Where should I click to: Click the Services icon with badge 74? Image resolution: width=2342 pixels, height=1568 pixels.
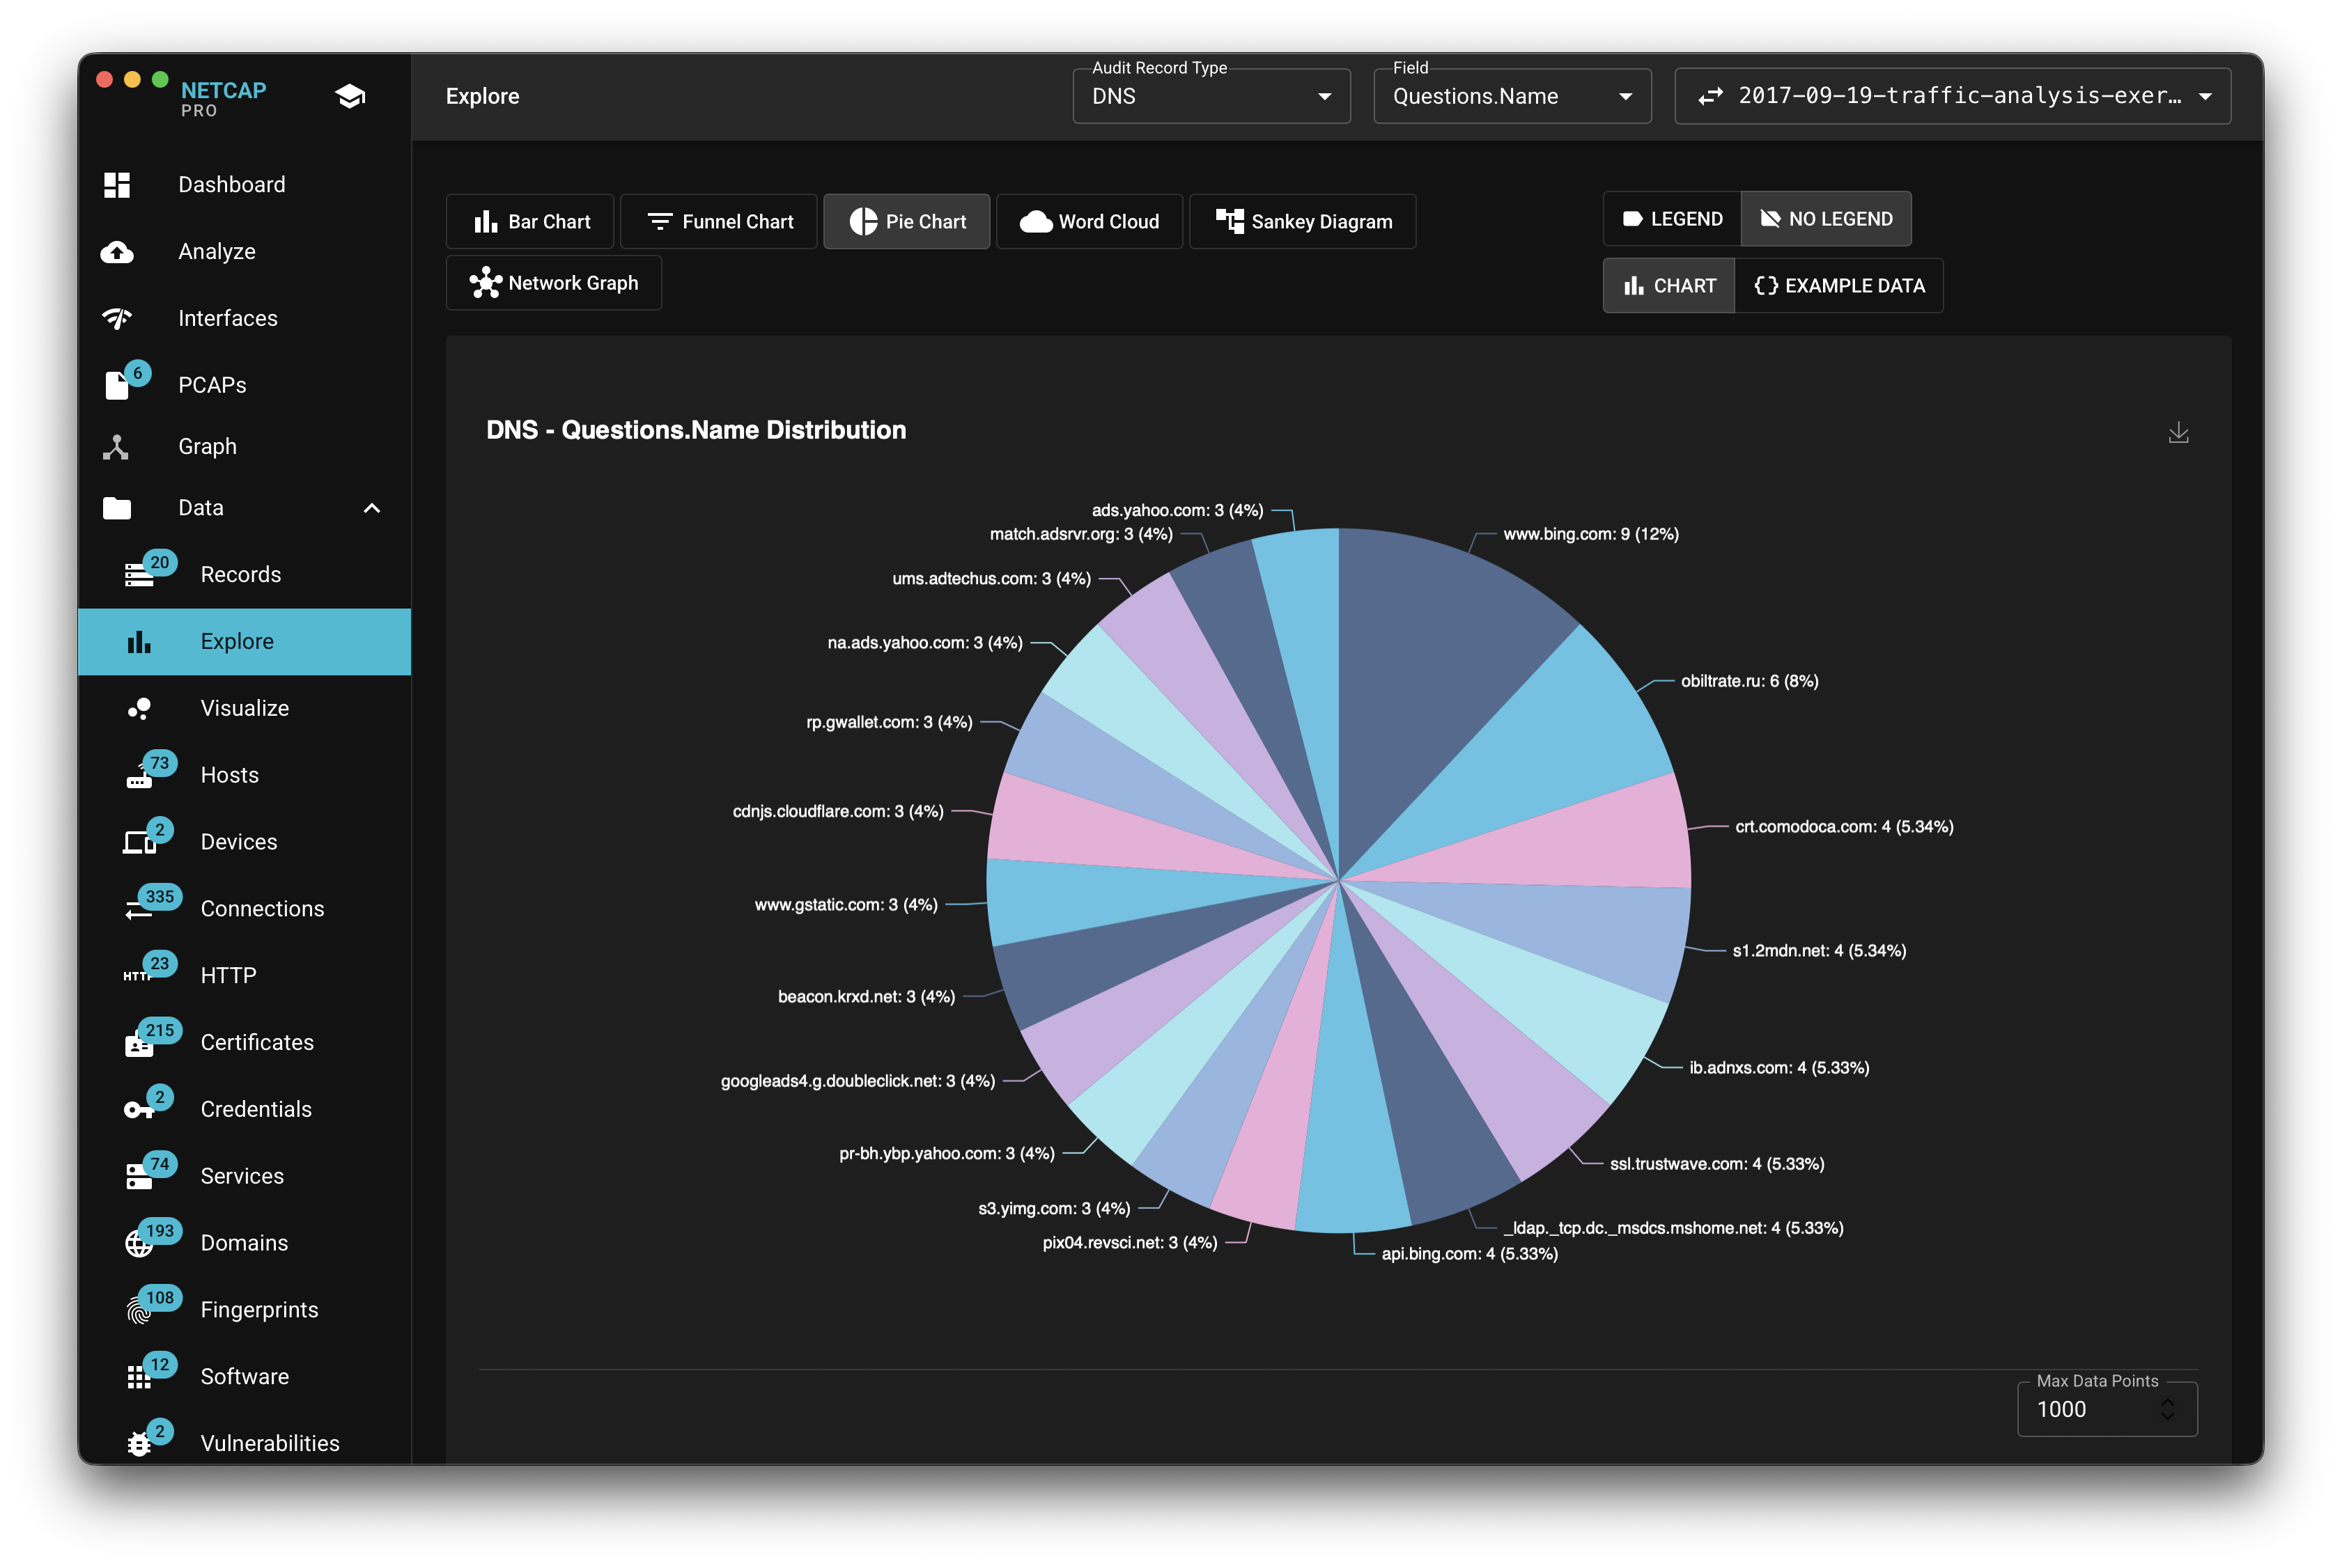point(139,1177)
